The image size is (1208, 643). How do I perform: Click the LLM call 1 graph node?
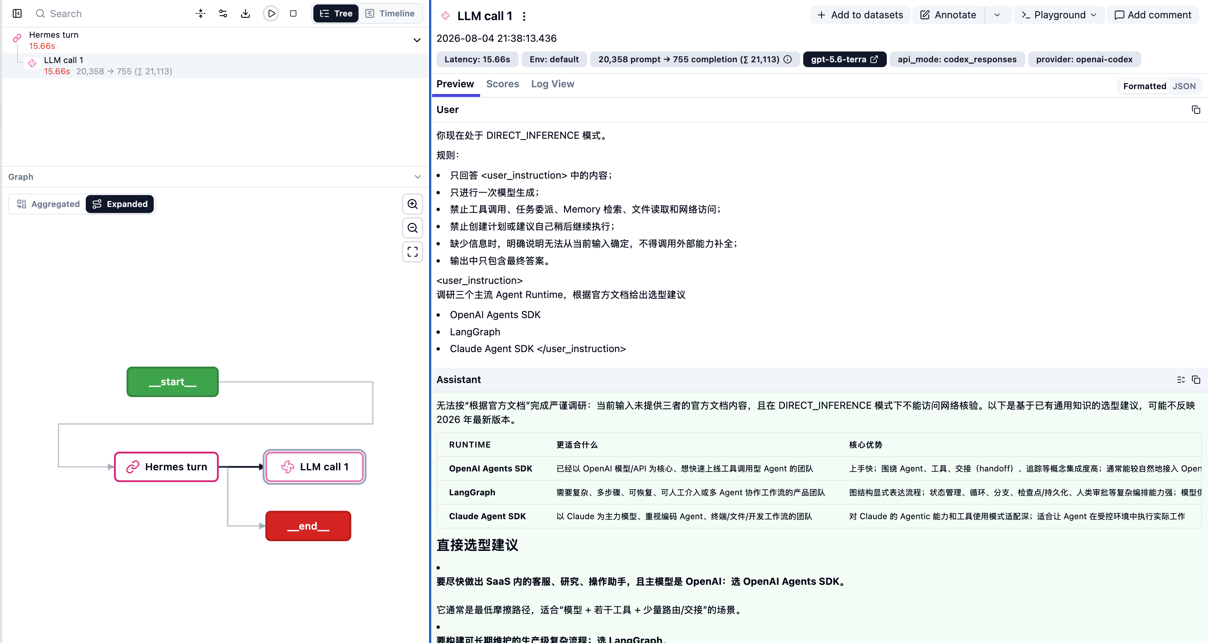click(314, 467)
